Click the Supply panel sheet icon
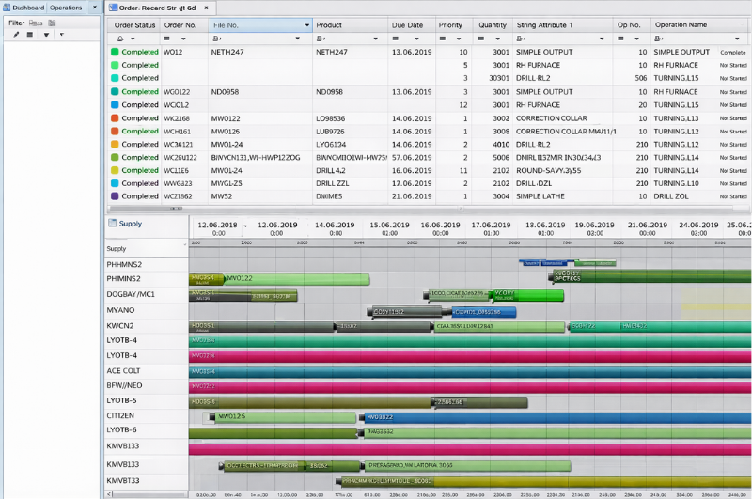 point(112,223)
